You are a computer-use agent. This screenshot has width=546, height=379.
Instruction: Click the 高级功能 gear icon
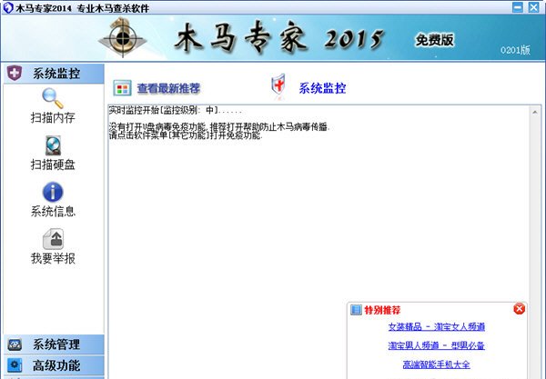15,365
